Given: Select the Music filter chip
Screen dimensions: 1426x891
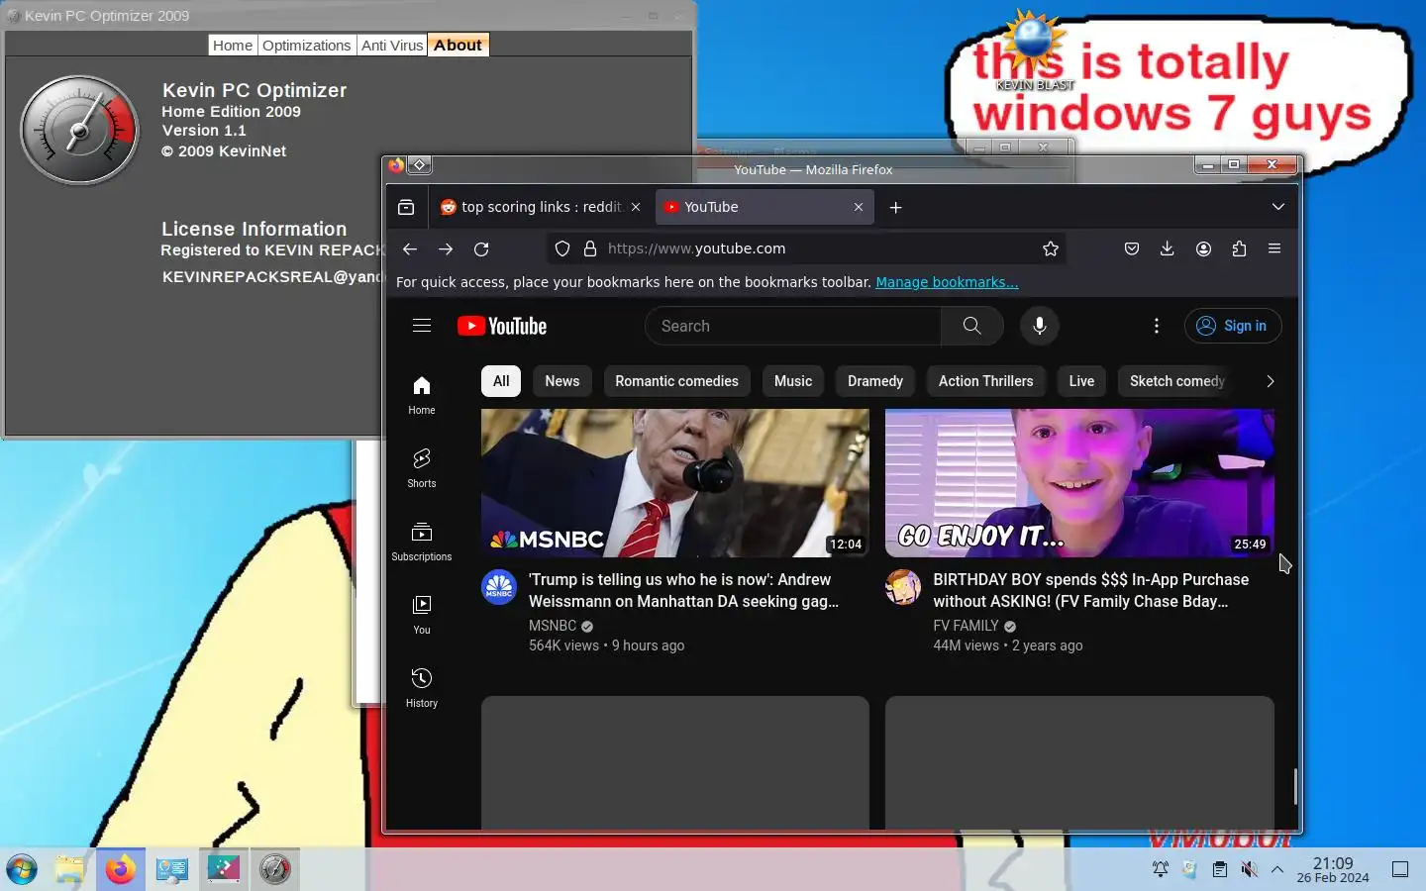Looking at the screenshot, I should click(793, 381).
